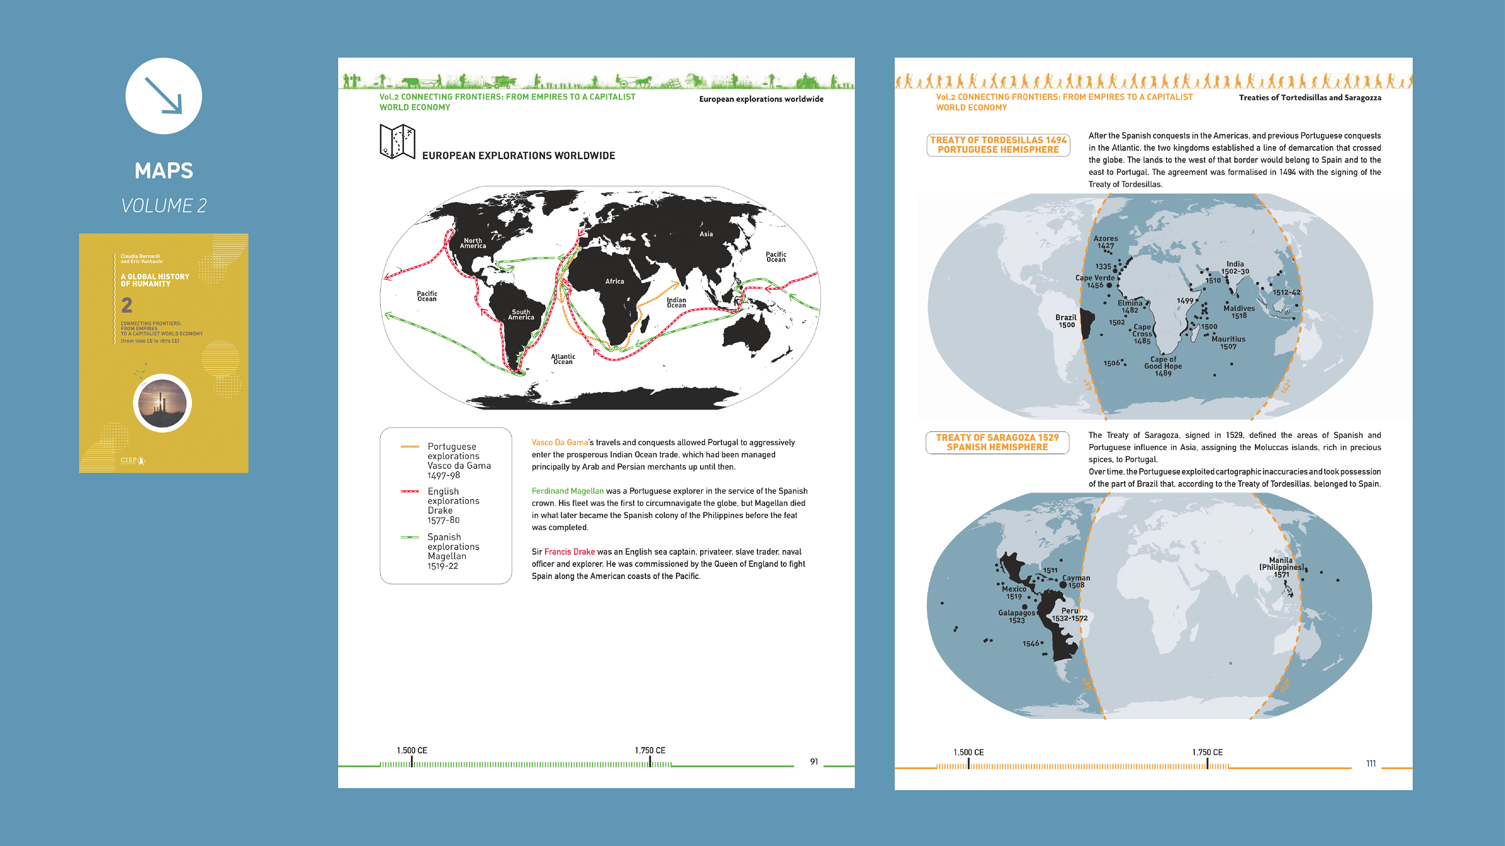Click the Cayman 1508 dot on map
The height and width of the screenshot is (846, 1505).
[x=1063, y=584]
